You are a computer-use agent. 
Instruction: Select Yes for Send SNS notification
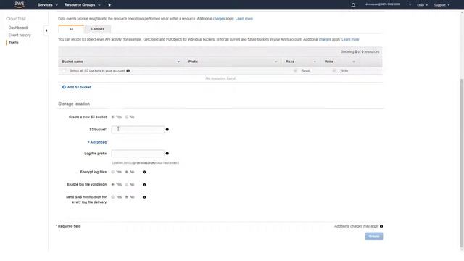coord(113,197)
